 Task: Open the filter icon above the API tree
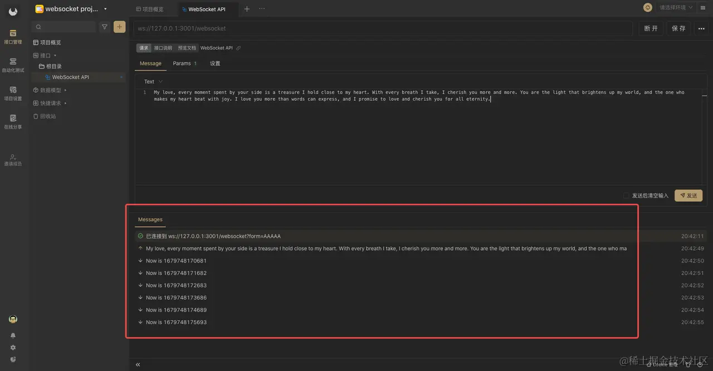pyautogui.click(x=105, y=26)
